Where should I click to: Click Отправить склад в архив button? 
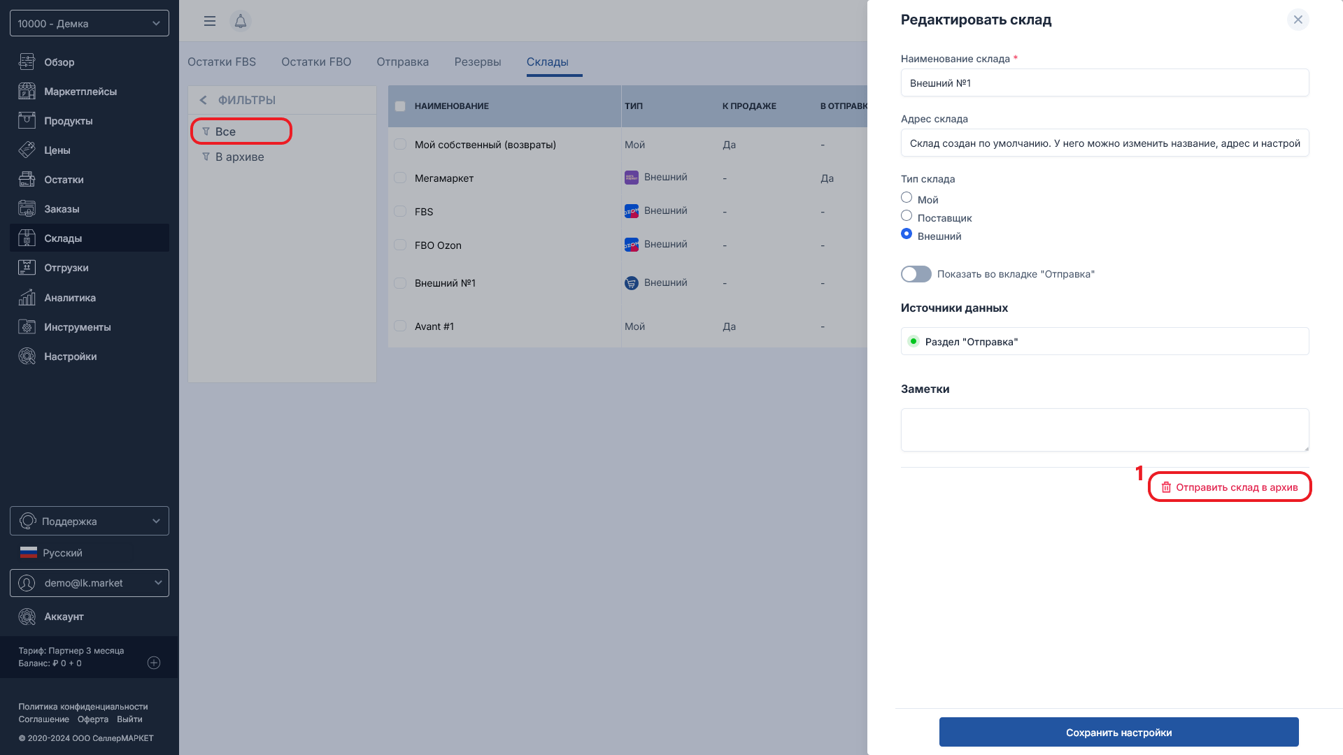pos(1230,487)
